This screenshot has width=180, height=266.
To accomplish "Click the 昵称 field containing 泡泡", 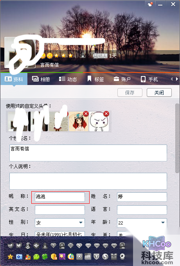I will [59, 197].
